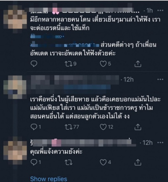Expand the thread with Show replies
Viewport: 168px width, 182px height.
click(49, 179)
